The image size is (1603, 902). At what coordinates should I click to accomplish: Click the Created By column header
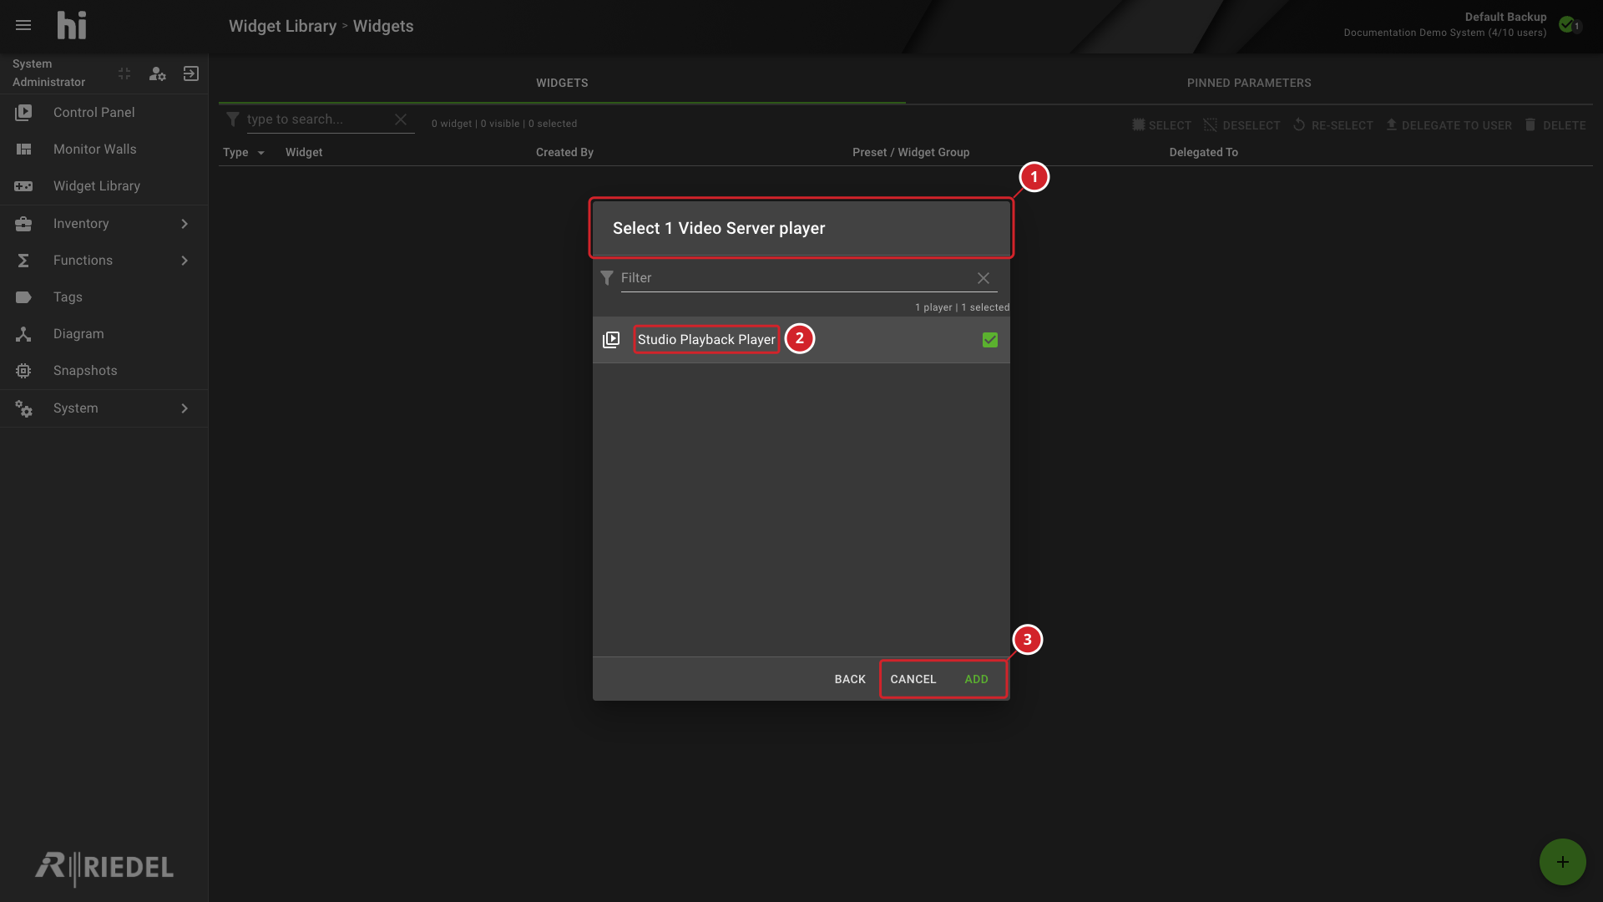click(x=564, y=152)
